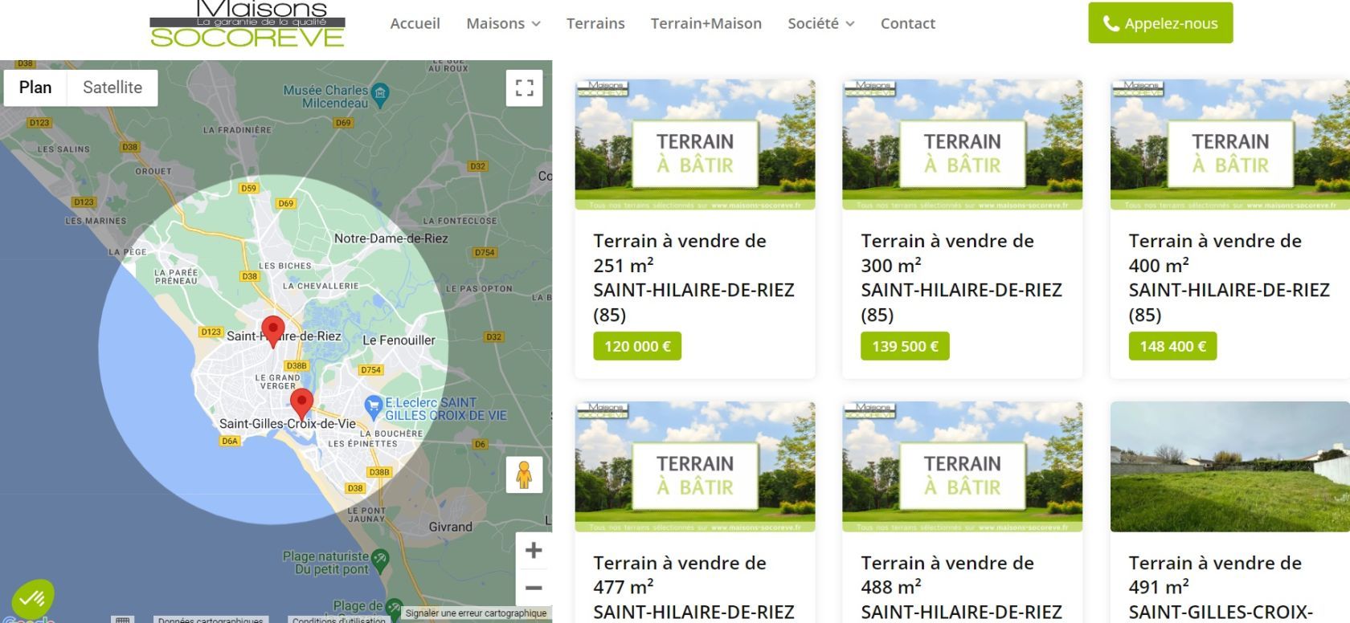Screen dimensions: 1350x623
Task: Click the E.Leclerc shopping cart marker
Action: [x=373, y=406]
